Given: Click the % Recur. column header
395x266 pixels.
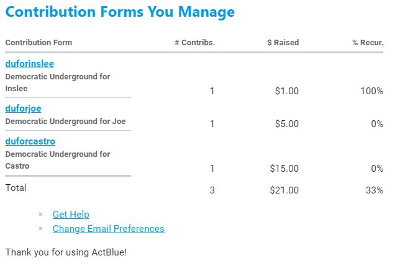Looking at the screenshot, I should pyautogui.click(x=367, y=43).
